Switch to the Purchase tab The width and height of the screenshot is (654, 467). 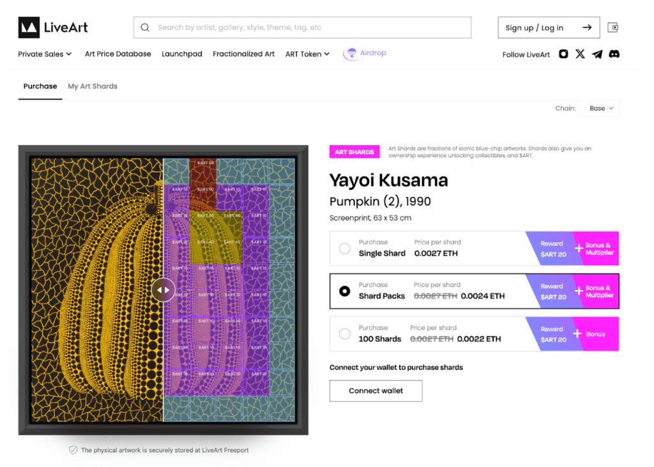40,86
